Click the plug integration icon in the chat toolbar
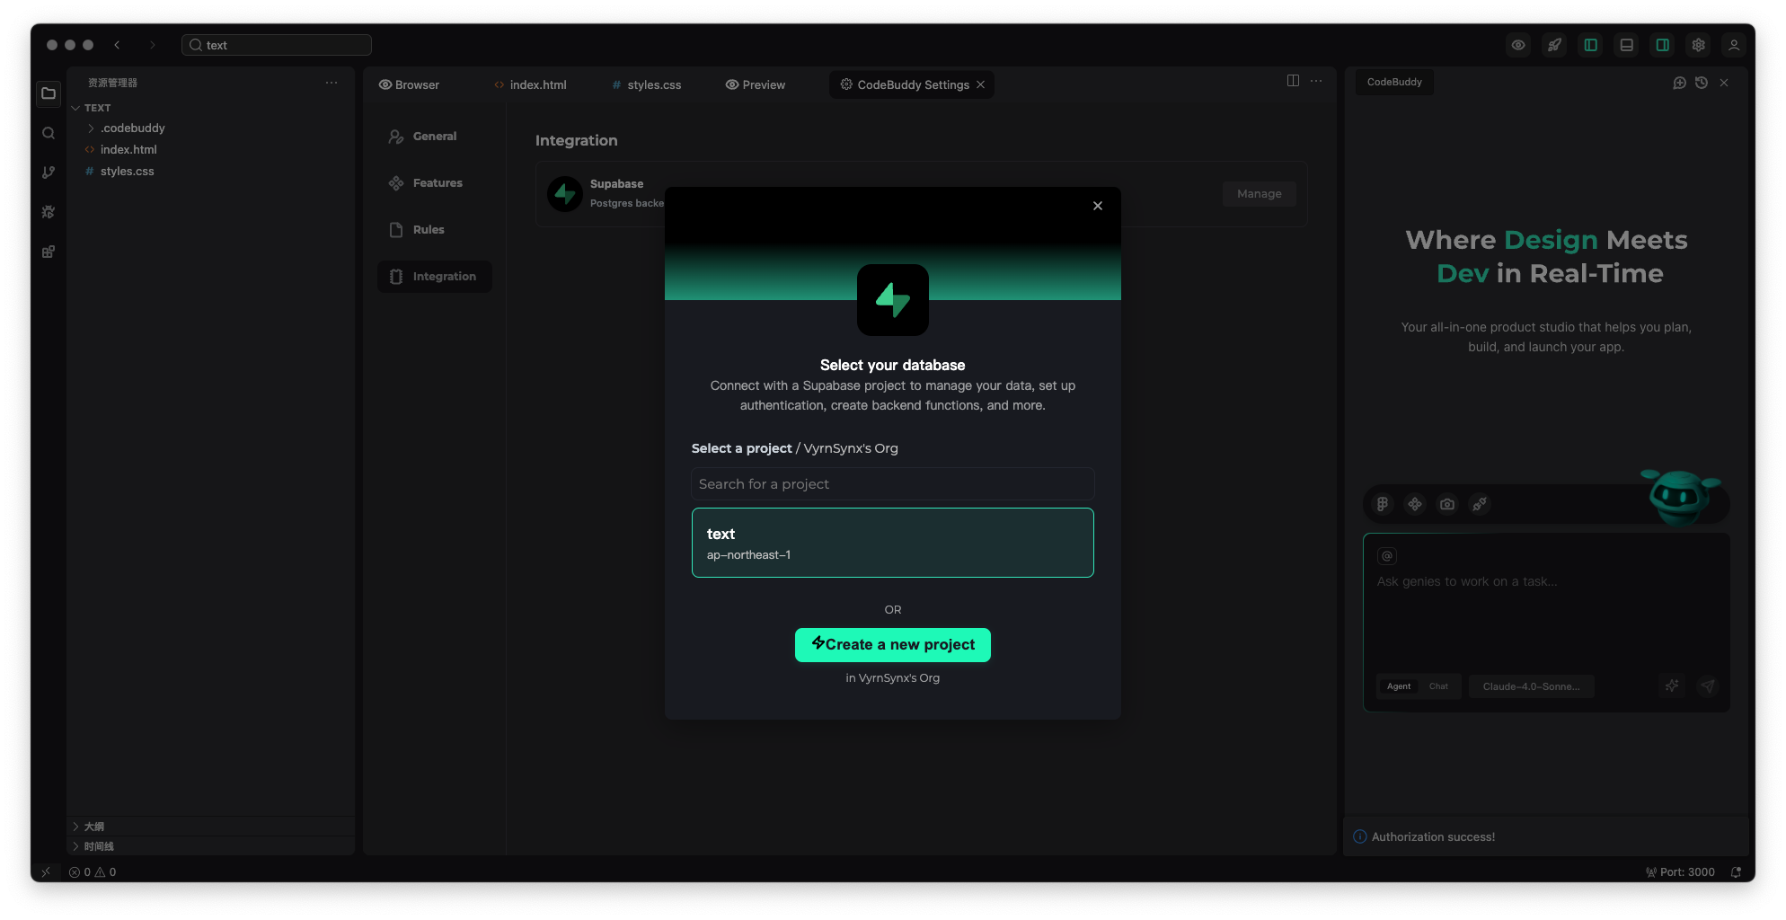 1480,504
